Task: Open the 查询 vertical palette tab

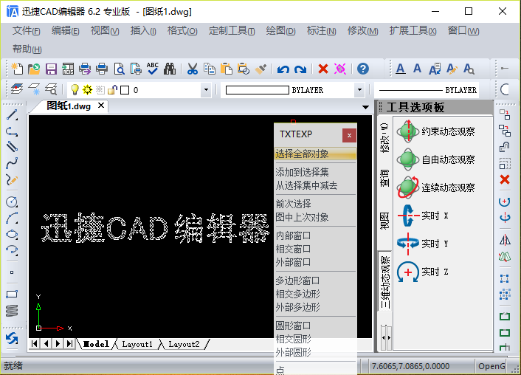Action: pyautogui.click(x=384, y=178)
